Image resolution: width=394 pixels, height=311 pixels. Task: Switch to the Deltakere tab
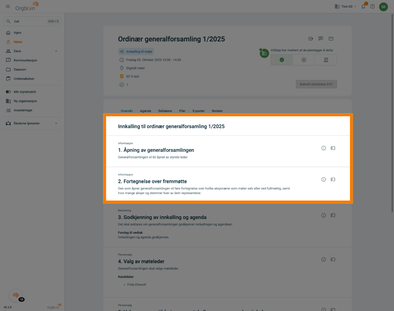click(165, 111)
